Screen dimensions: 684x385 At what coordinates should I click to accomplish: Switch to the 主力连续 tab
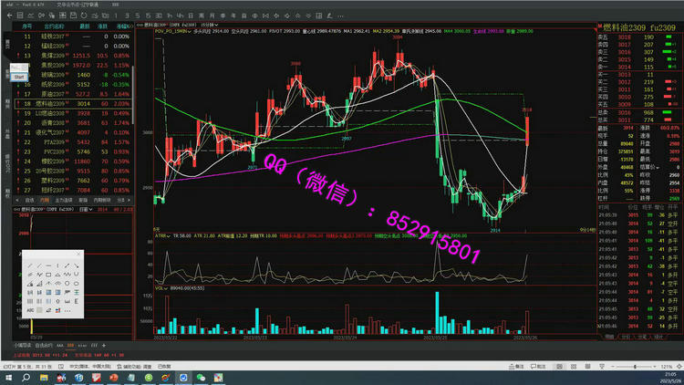[x=65, y=199]
